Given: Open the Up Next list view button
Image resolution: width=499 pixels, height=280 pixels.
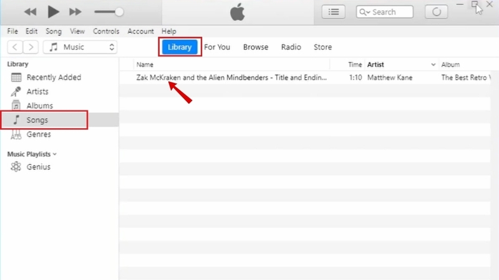Looking at the screenshot, I should [334, 12].
